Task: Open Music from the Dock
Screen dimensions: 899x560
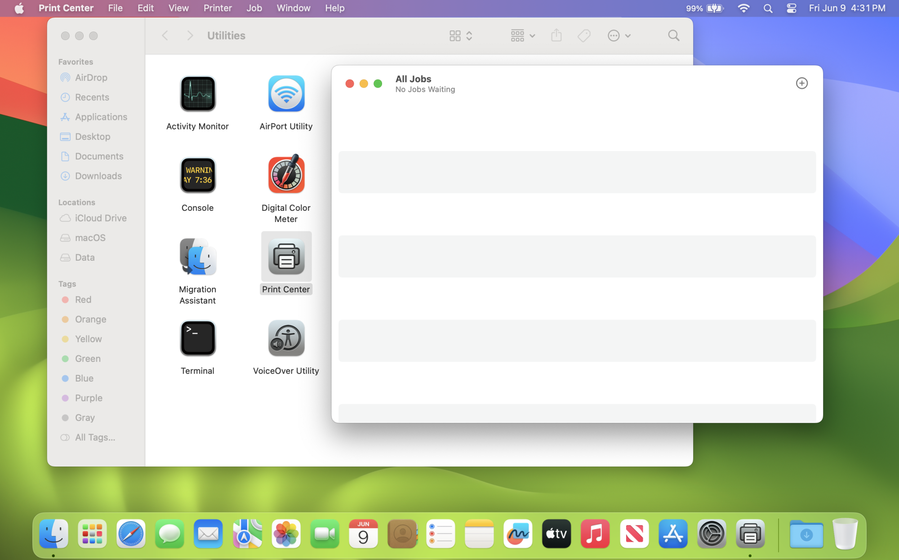Action: [x=595, y=534]
